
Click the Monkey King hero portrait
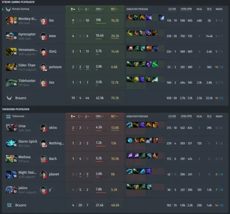coord(11,21)
